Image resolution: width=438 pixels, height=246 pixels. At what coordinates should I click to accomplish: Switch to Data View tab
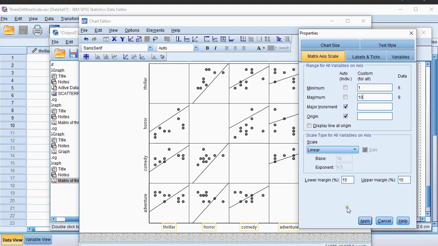(x=12, y=240)
